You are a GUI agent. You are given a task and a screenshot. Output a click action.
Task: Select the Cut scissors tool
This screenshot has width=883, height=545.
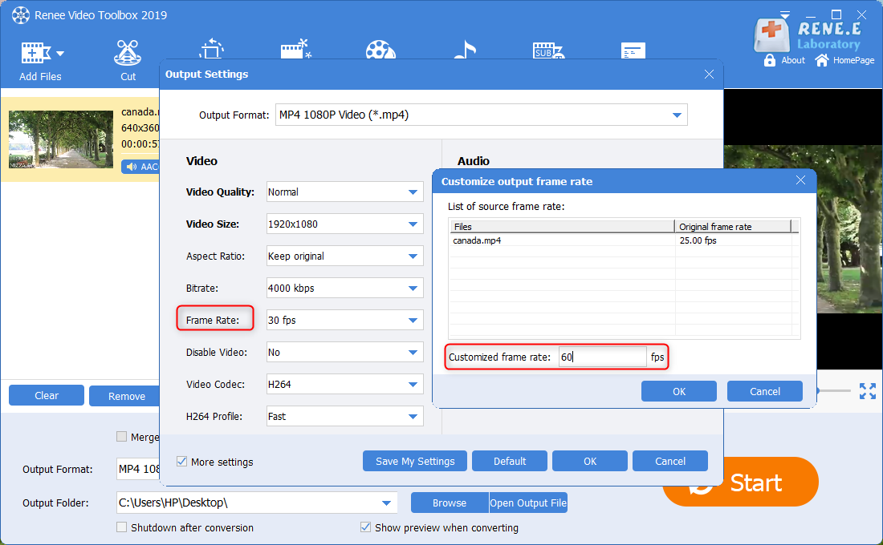(x=128, y=61)
